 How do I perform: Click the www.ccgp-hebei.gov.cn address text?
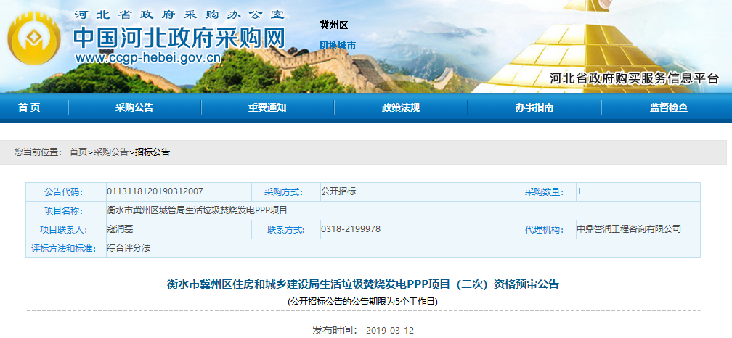click(147, 59)
